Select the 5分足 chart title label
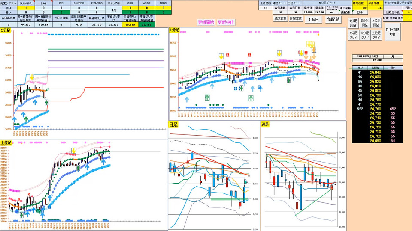 (5, 30)
